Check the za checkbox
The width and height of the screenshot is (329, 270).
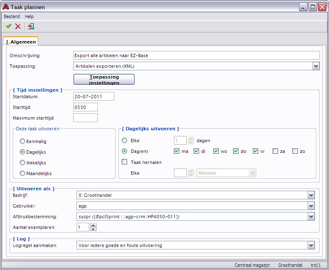(x=275, y=151)
